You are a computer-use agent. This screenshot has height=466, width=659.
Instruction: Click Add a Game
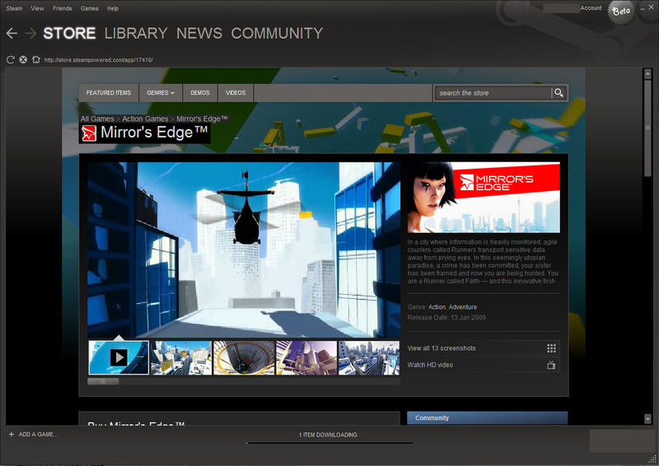point(38,435)
